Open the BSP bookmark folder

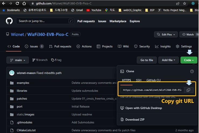[x=150, y=10]
